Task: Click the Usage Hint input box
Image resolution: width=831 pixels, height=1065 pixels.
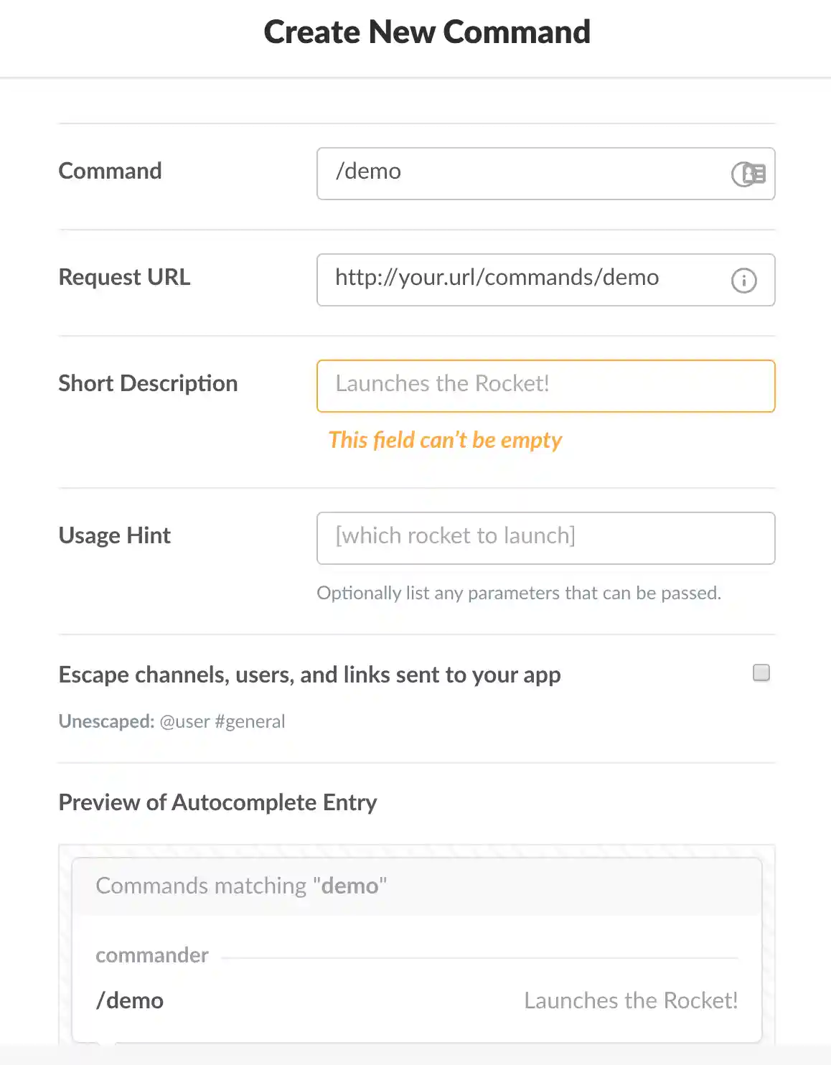Action: [545, 538]
